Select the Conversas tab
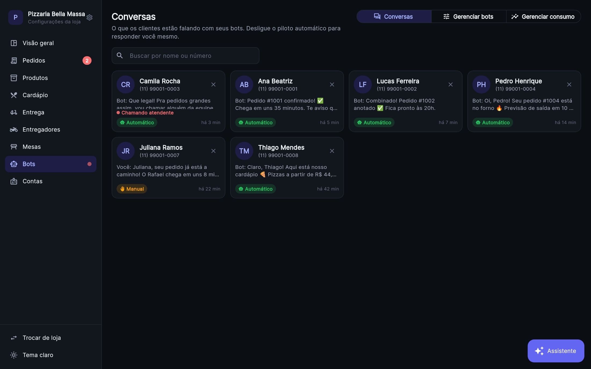The height and width of the screenshot is (369, 591). 394,17
